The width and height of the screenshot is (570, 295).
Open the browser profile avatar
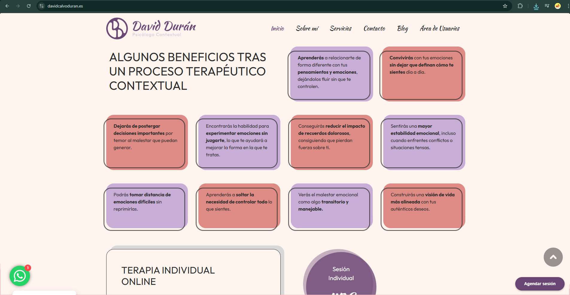point(558,6)
